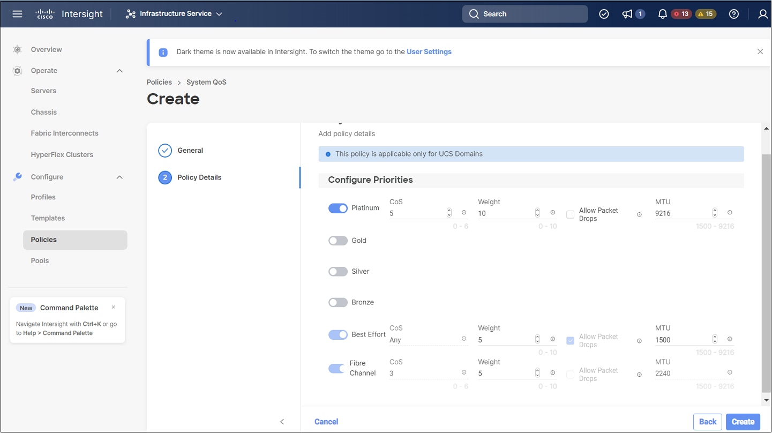The image size is (772, 433).
Task: Click the Best Effort Weight info icon
Action: point(552,339)
